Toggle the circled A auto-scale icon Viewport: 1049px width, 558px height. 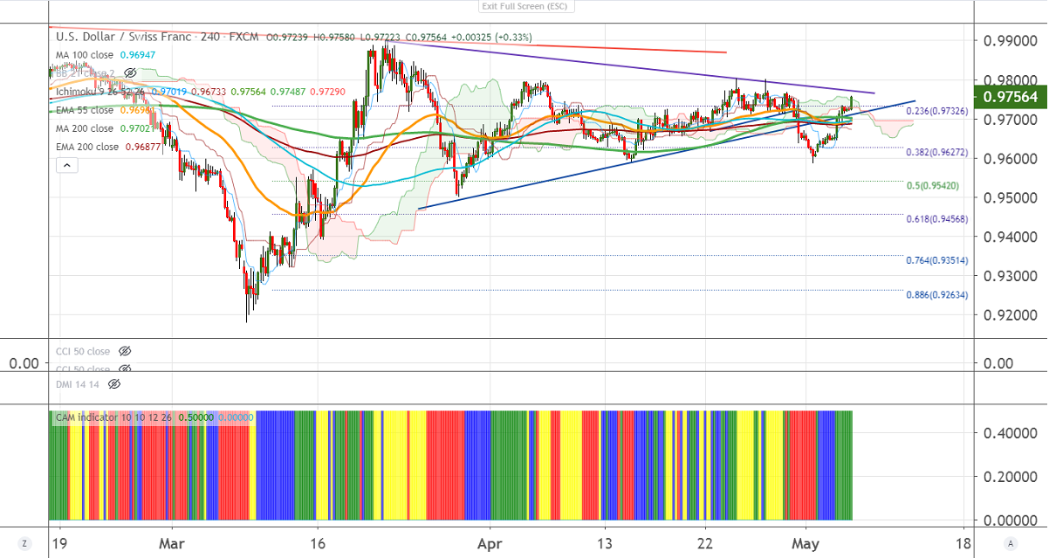tap(1011, 543)
